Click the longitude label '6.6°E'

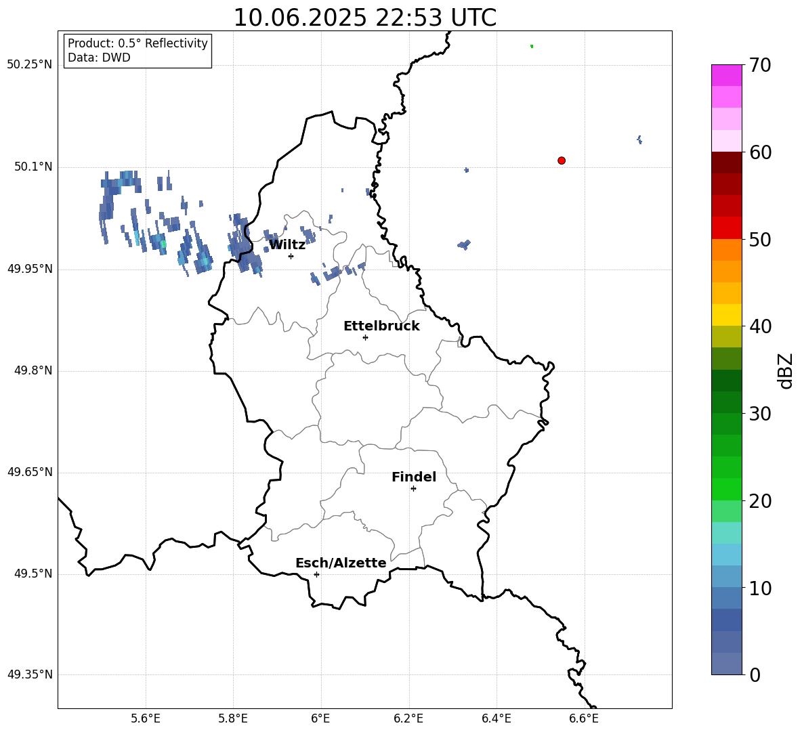pyautogui.click(x=584, y=718)
